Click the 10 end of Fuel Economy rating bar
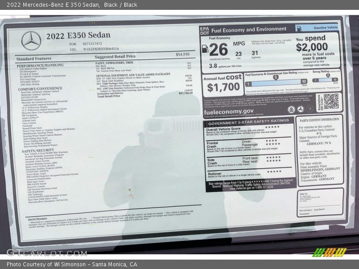The width and height of the screenshot is (359, 269). [x=304, y=82]
